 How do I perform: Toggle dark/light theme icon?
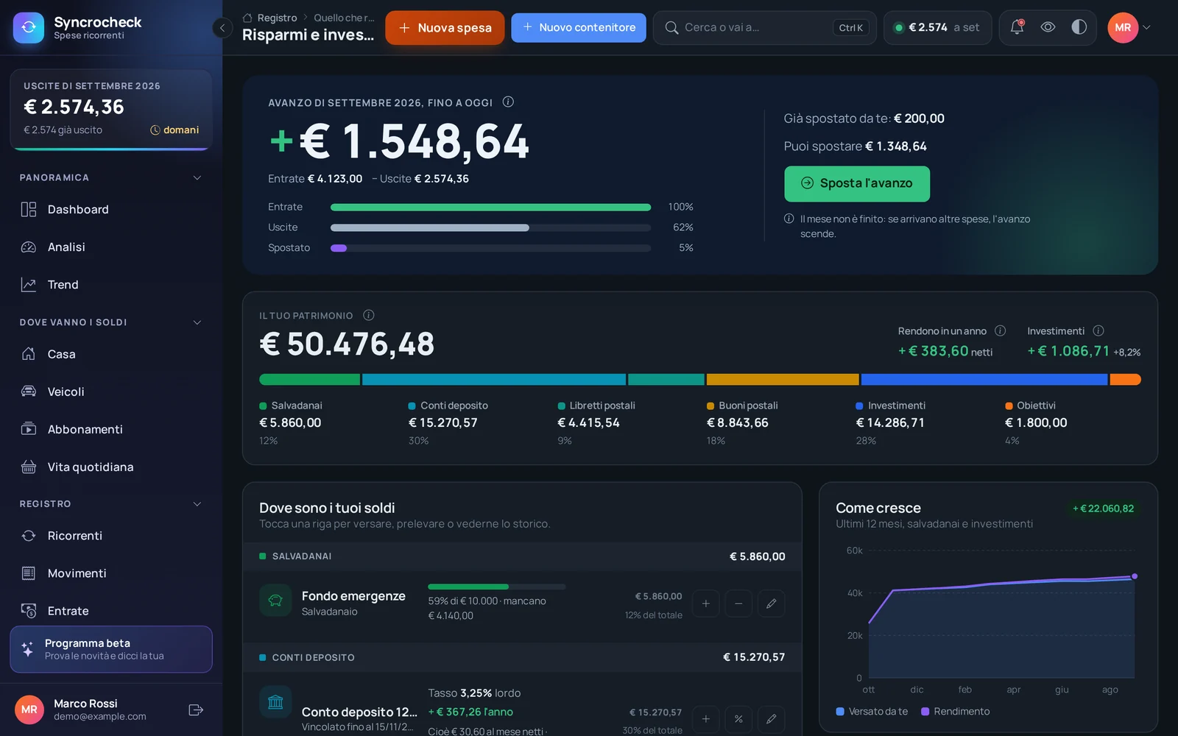click(x=1079, y=27)
